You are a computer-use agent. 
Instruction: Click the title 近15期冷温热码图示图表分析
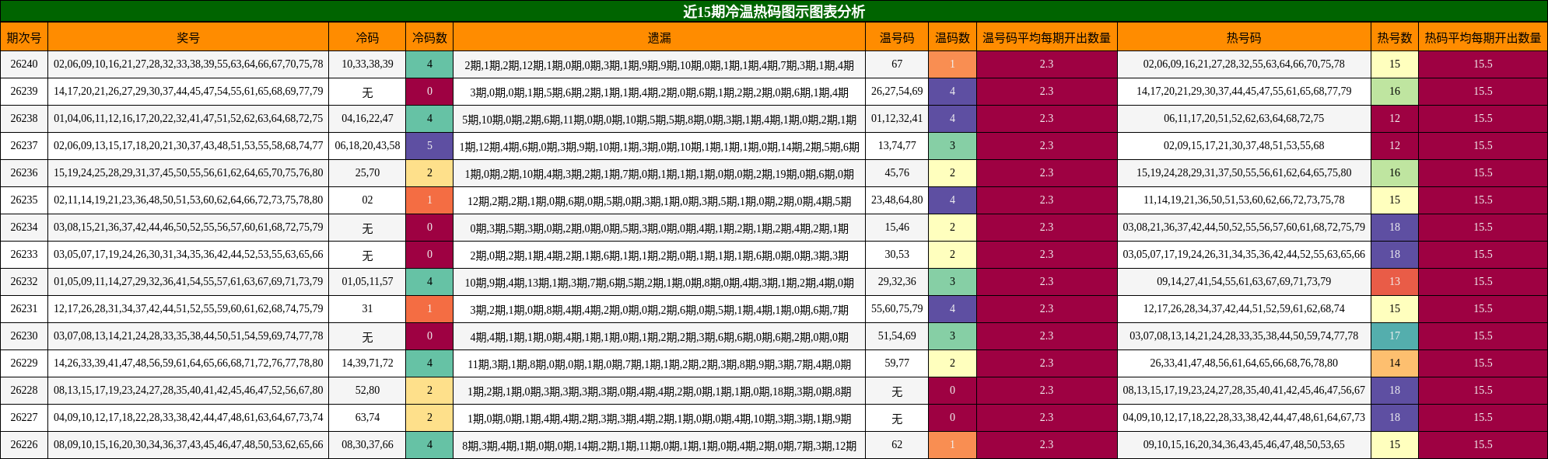[774, 12]
